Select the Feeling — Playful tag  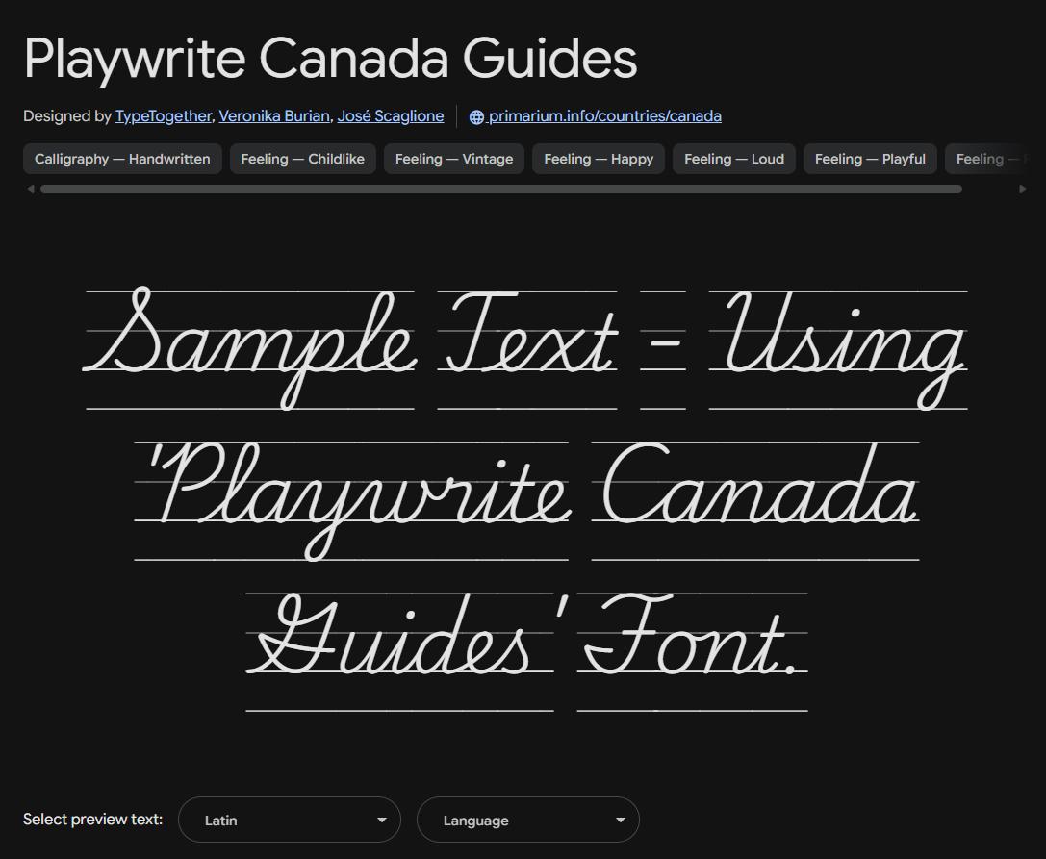tap(870, 159)
